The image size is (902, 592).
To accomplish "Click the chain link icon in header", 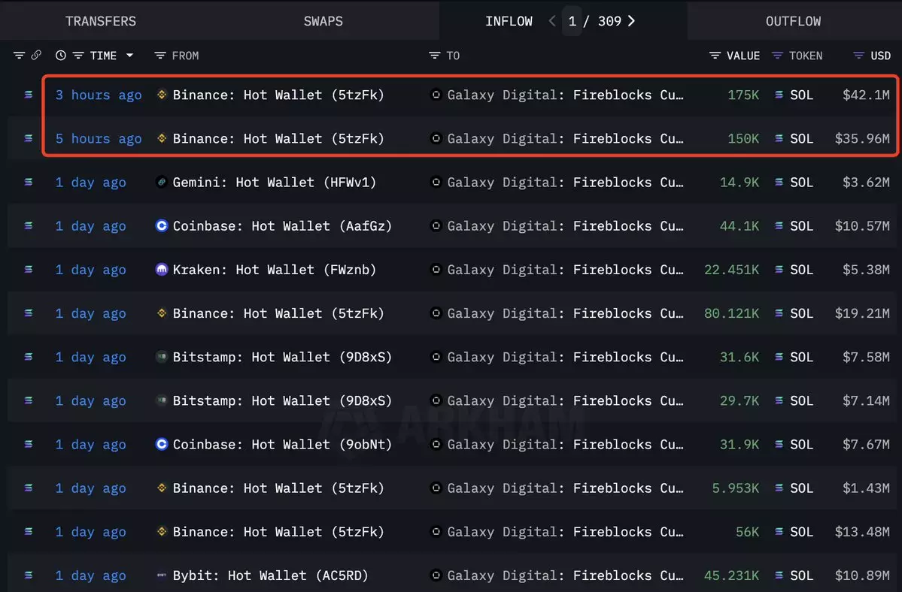I will coord(36,55).
